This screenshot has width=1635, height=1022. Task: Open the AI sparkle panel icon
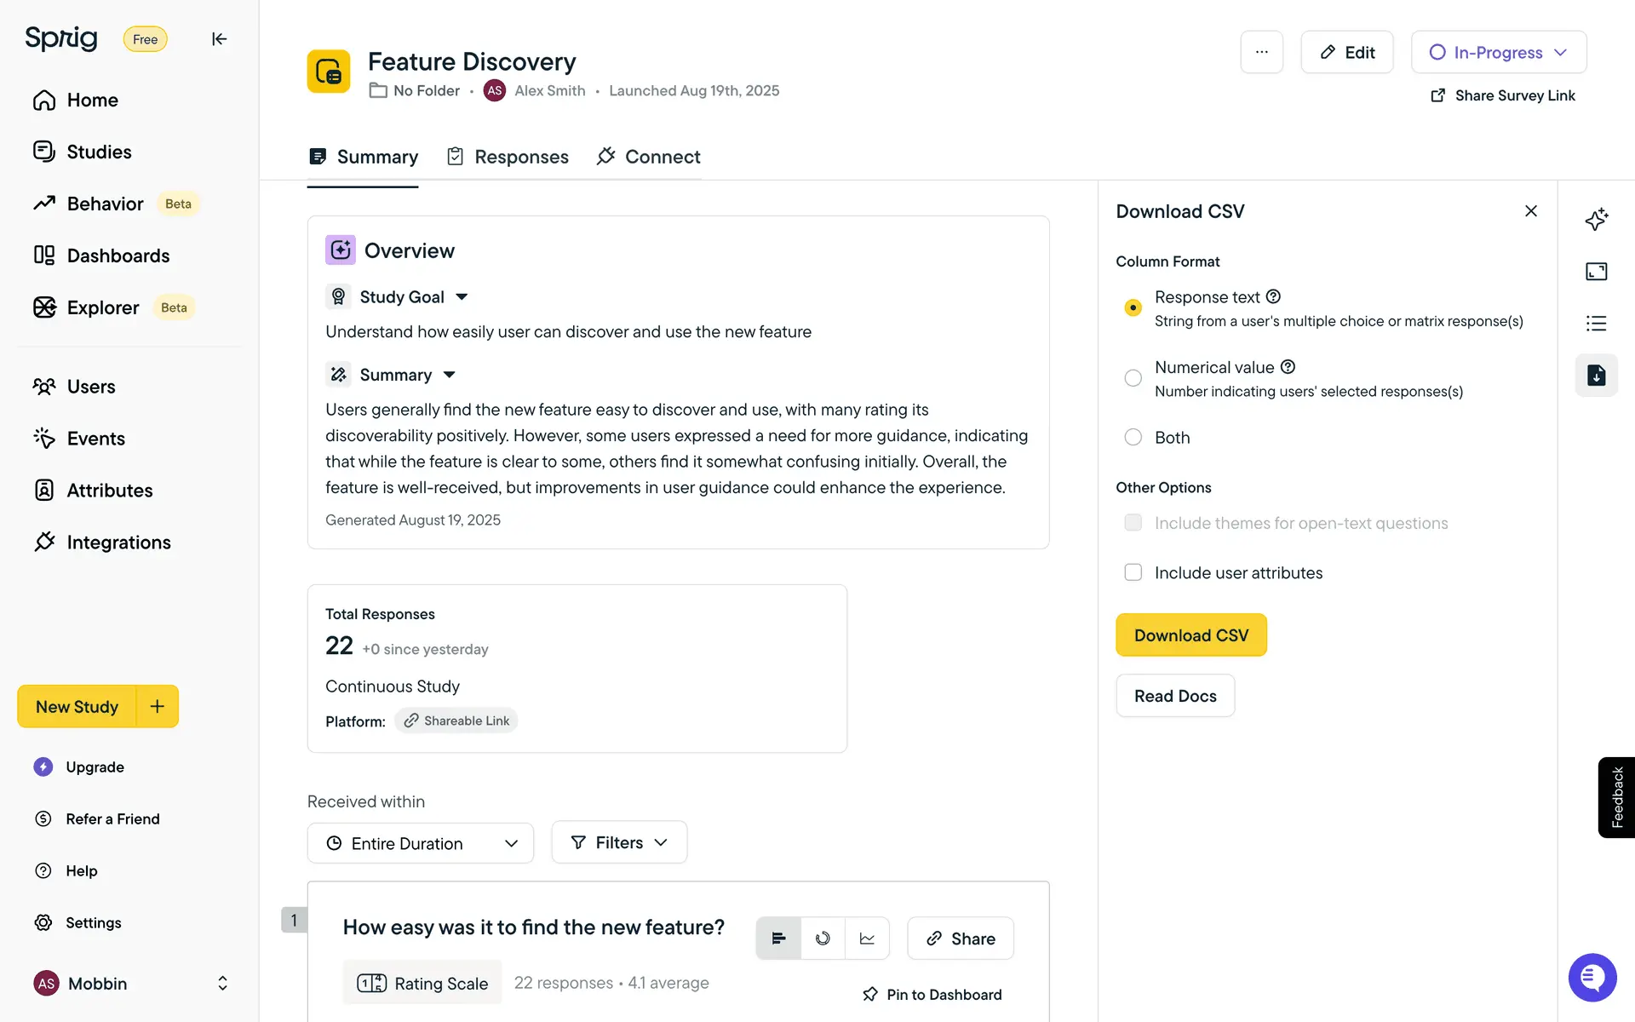coord(1596,219)
